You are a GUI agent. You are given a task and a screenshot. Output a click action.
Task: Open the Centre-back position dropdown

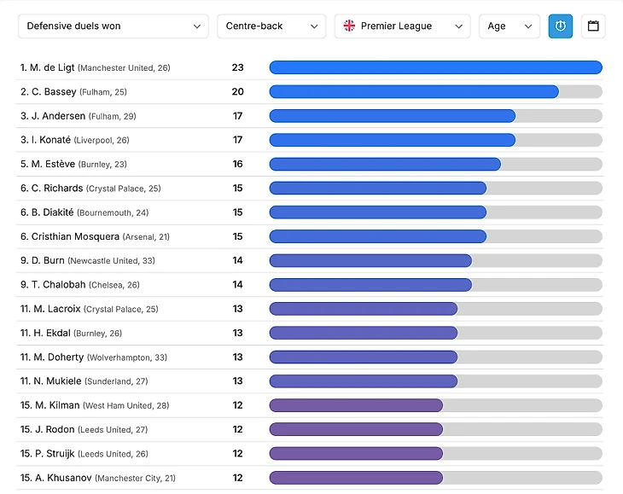click(271, 26)
